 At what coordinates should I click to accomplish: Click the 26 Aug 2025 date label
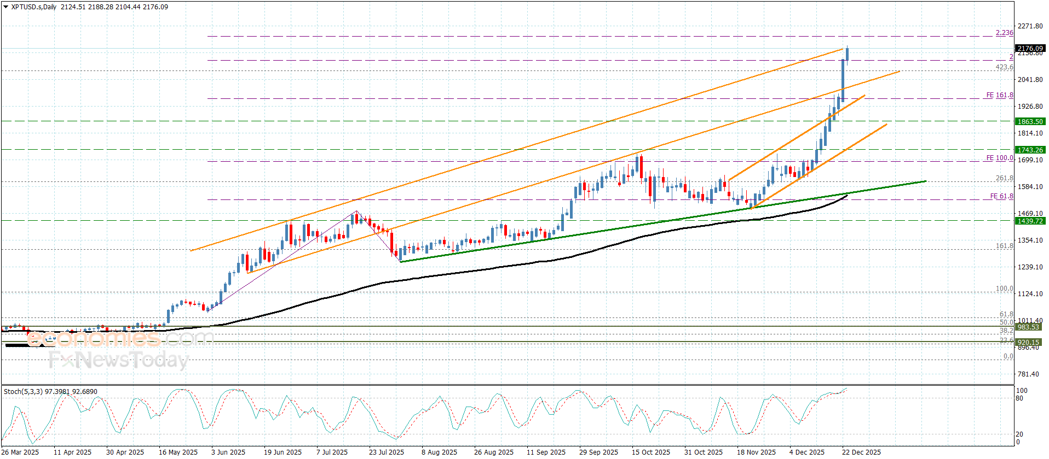point(494,452)
